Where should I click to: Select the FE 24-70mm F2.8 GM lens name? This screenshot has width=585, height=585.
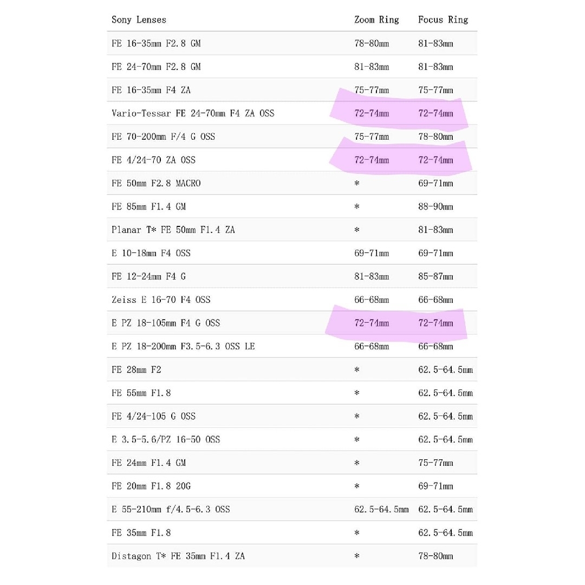click(156, 67)
